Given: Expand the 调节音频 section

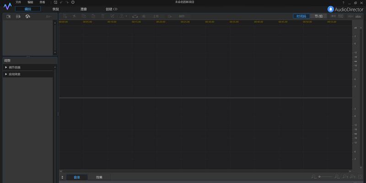Looking at the screenshot, I should (28, 67).
